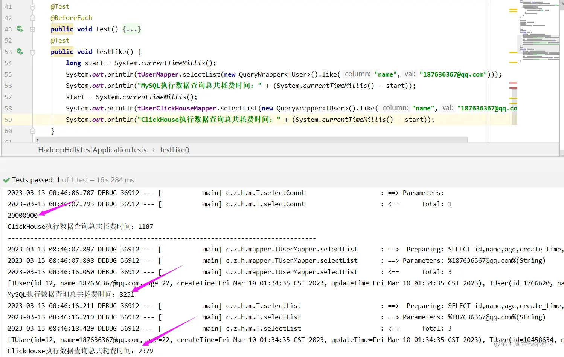
Task: Click the "MySQL执行数据查询总共耗费时间：" string on line 56
Action: point(200,86)
